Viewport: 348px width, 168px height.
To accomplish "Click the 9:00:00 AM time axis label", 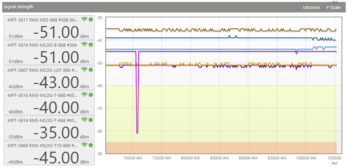I will click(x=248, y=158).
